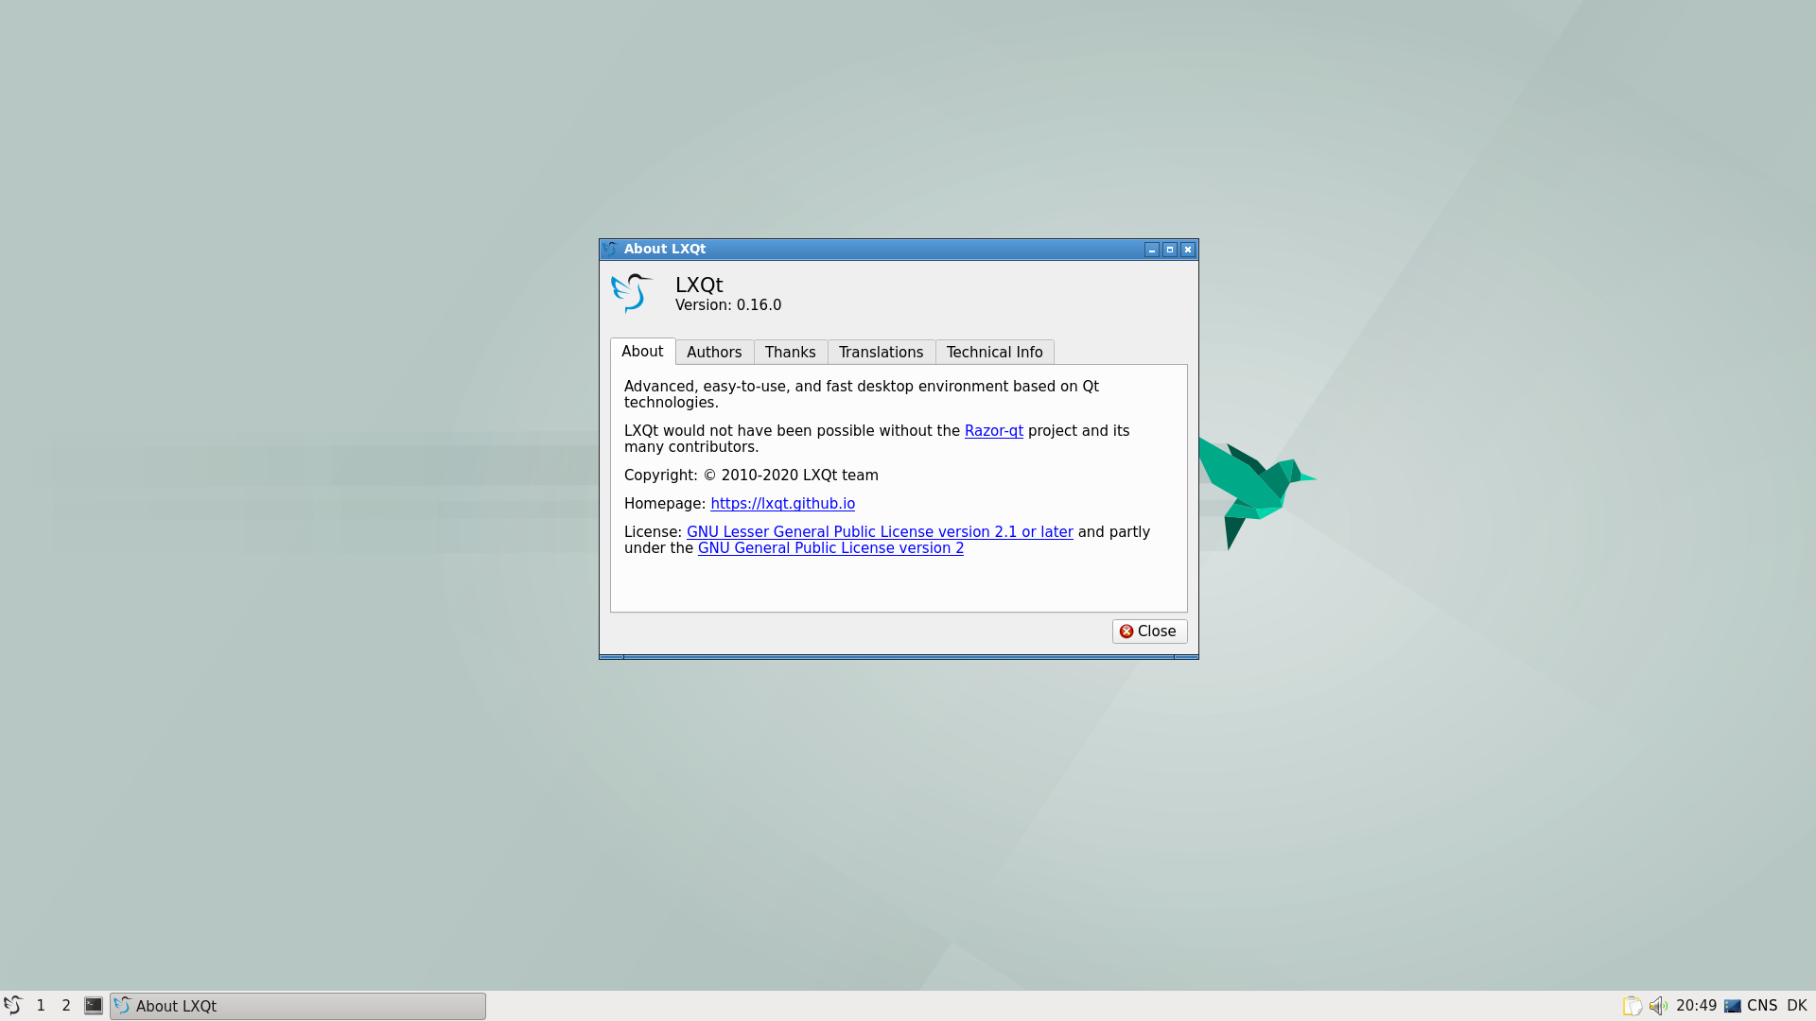Switch to desktop 2 in pager

coord(66,1006)
